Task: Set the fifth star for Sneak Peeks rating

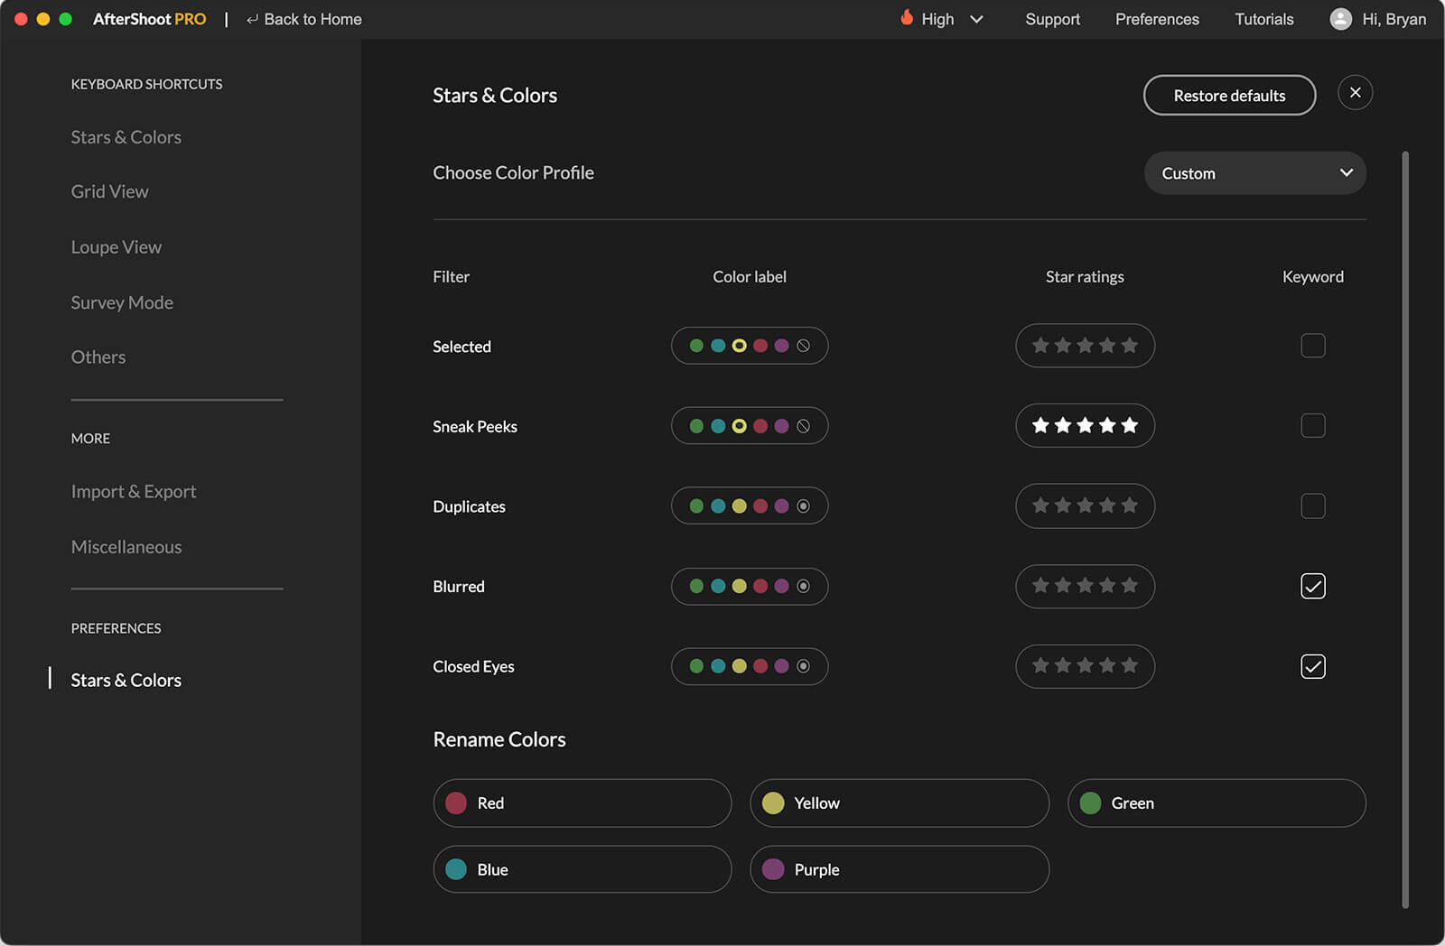Action: (x=1129, y=425)
